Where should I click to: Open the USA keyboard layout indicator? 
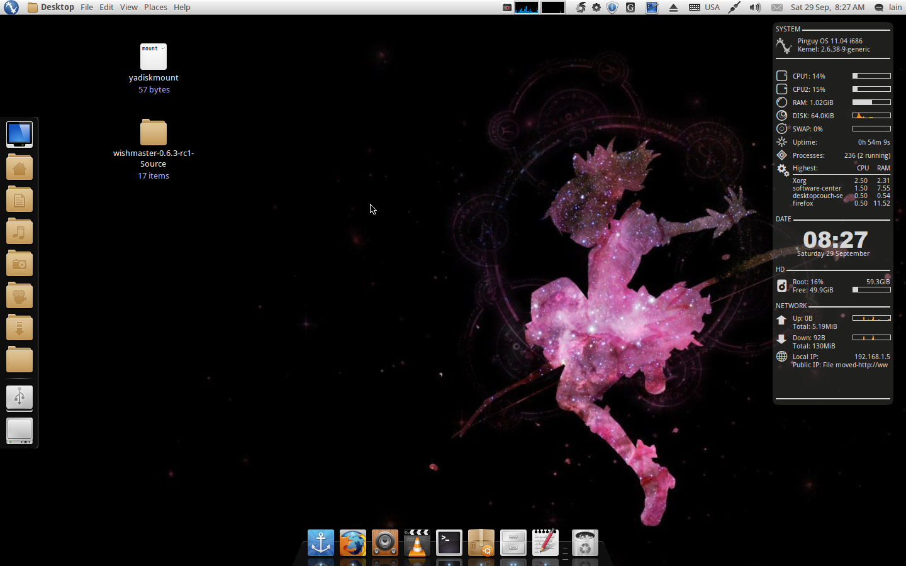pyautogui.click(x=705, y=8)
